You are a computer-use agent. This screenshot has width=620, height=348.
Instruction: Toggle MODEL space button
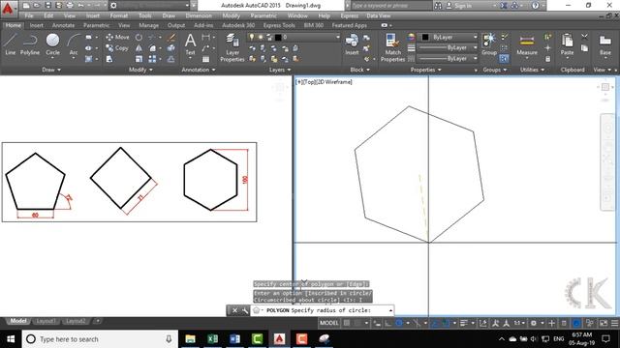tap(329, 323)
